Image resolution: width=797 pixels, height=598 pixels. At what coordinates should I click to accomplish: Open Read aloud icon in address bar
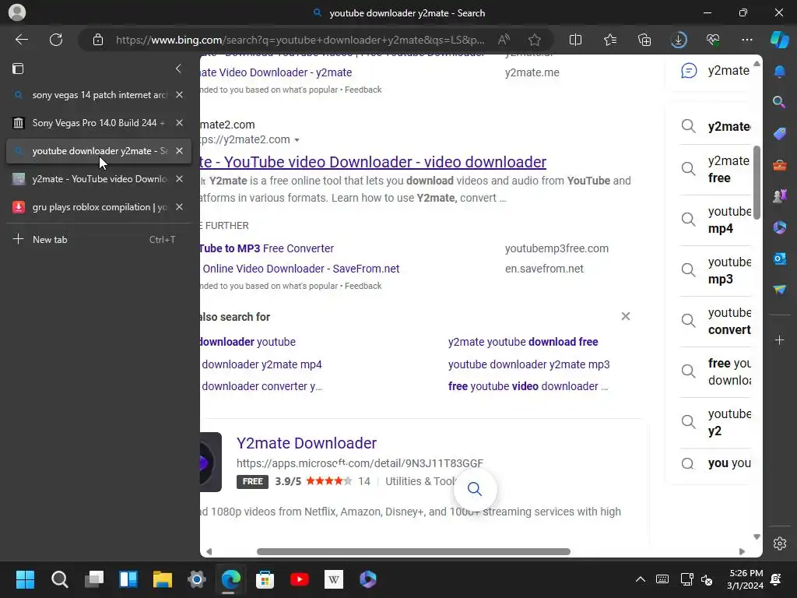click(x=504, y=40)
